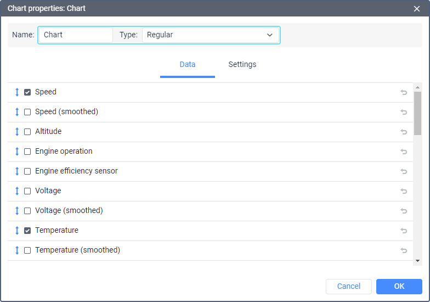The width and height of the screenshot is (430, 302).
Task: Click the chart Name input field
Action: [x=76, y=35]
